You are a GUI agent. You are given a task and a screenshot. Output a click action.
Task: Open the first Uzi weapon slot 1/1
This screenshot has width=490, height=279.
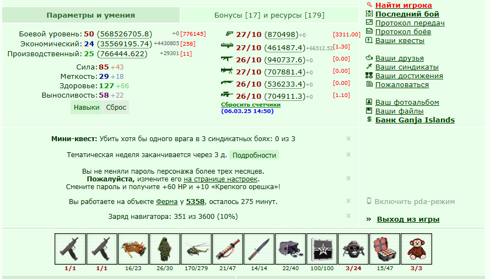point(70,249)
